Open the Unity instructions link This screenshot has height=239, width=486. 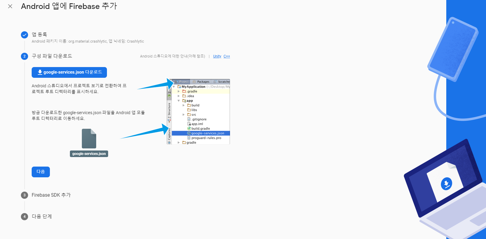coord(217,56)
